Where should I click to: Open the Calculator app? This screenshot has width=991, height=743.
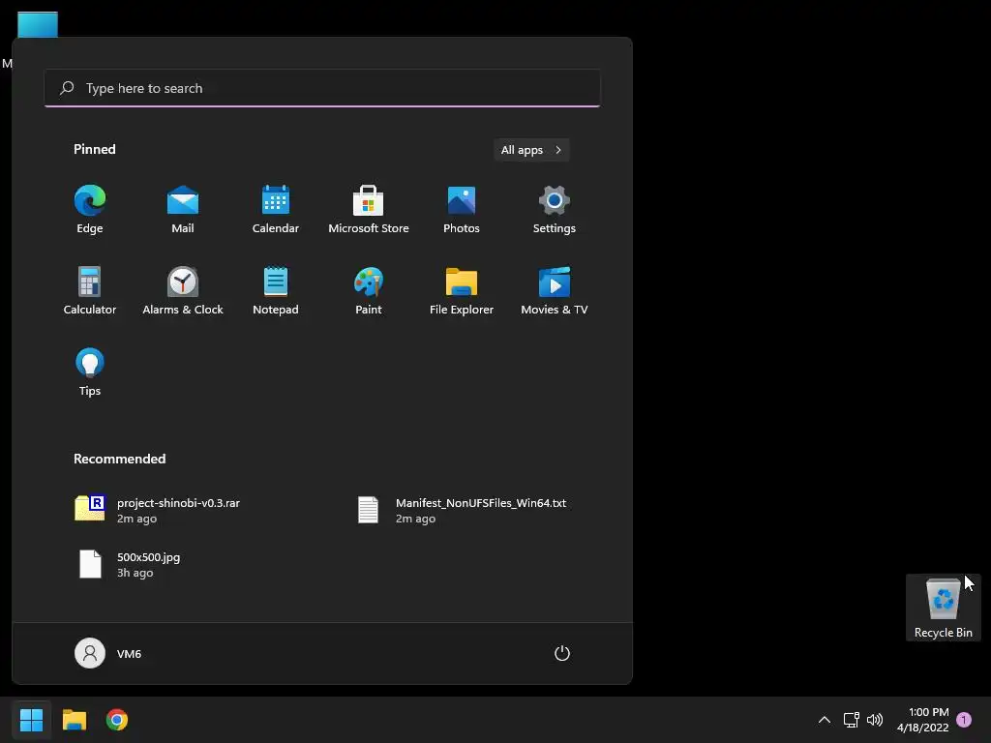(90, 290)
